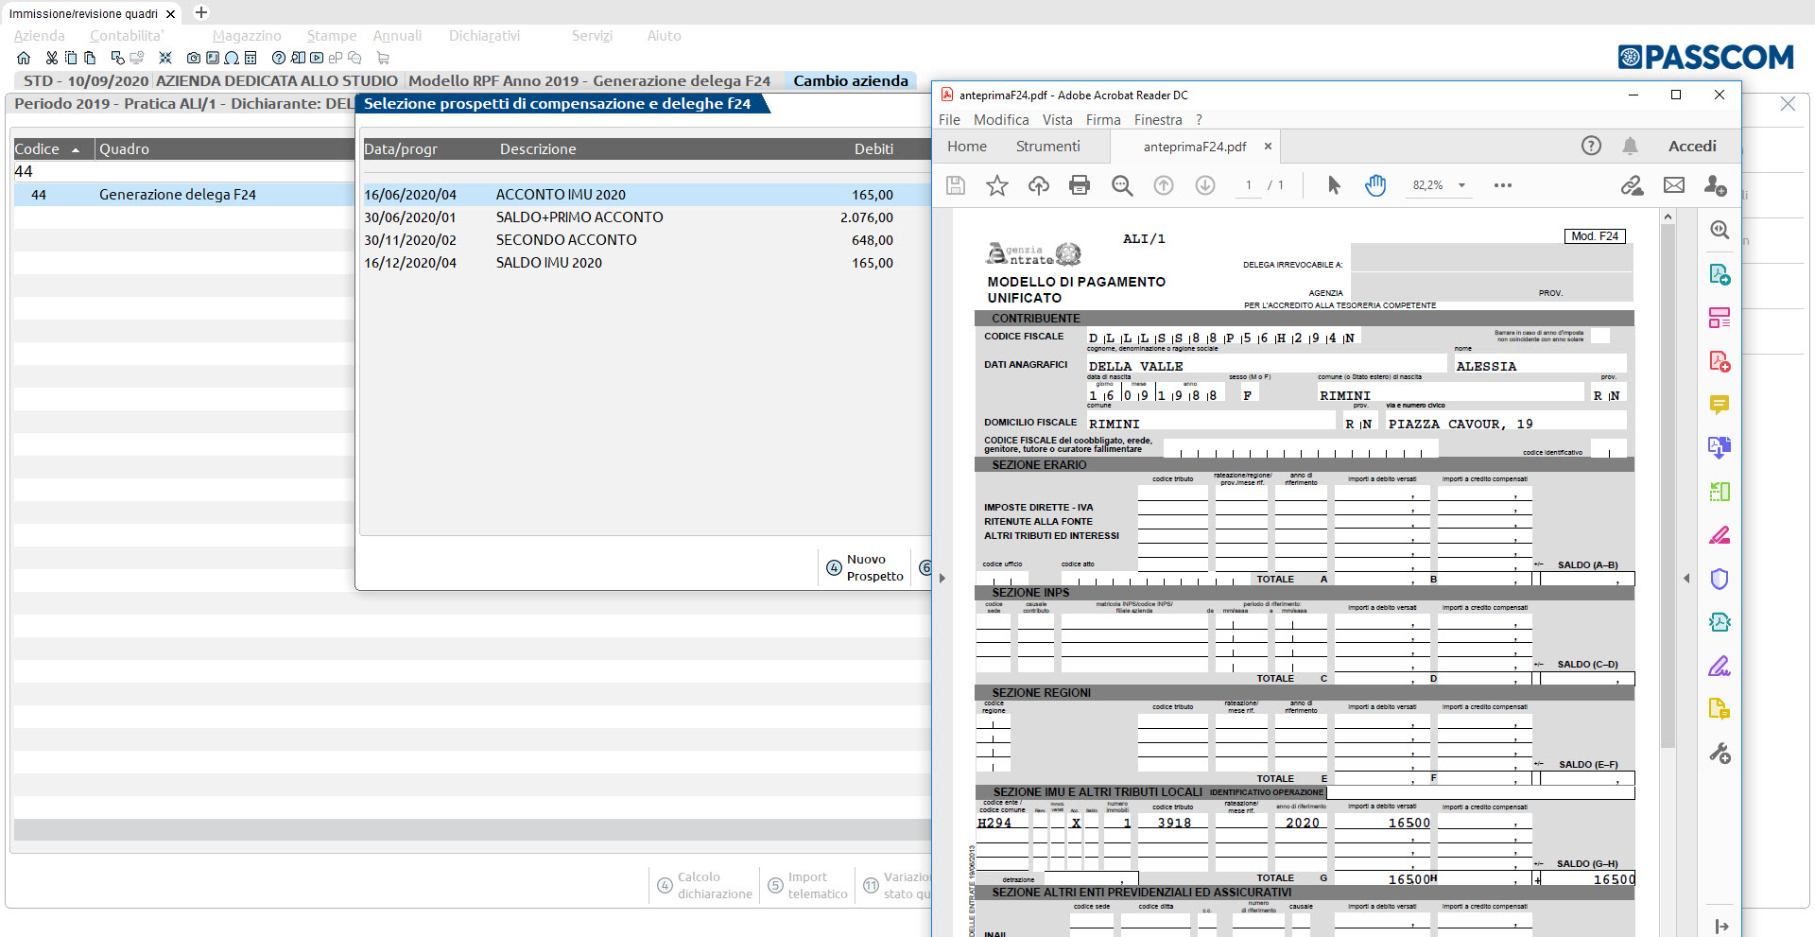
Task: Open the Stampe menu
Action: 332,36
